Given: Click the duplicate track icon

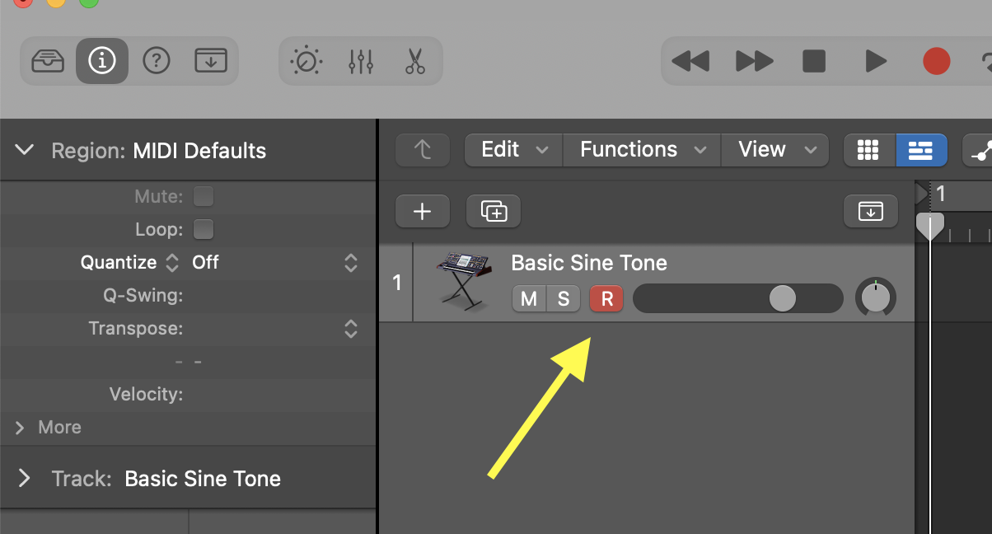Looking at the screenshot, I should [494, 212].
